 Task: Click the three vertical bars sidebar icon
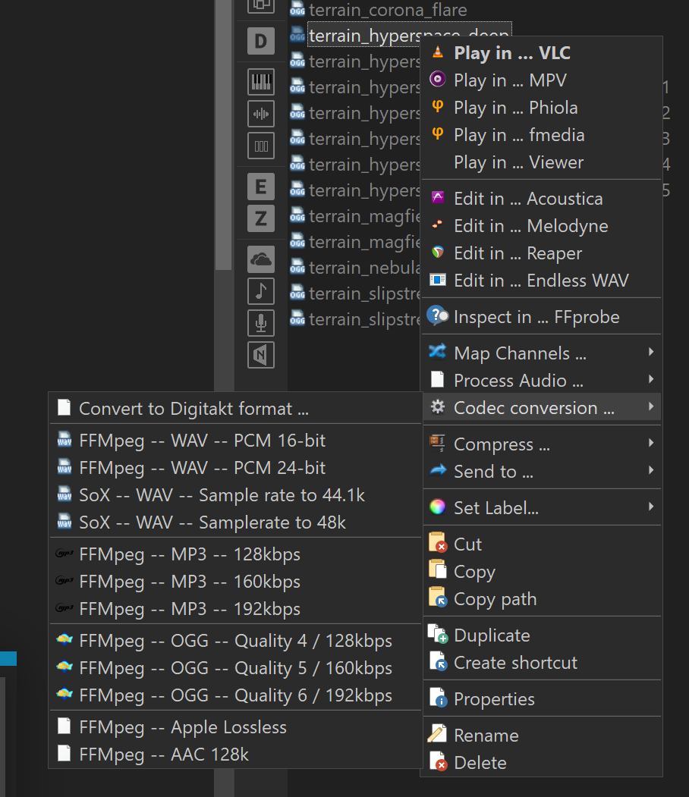coord(261,146)
